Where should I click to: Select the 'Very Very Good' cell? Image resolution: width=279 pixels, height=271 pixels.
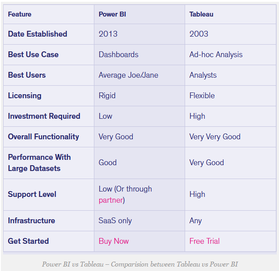click(x=215, y=137)
